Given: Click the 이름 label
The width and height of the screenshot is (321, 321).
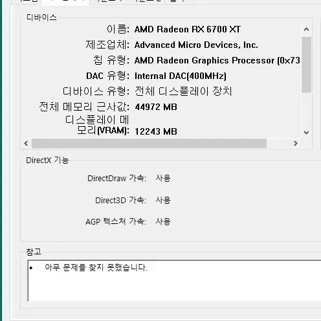Looking at the screenshot, I should click(118, 29).
